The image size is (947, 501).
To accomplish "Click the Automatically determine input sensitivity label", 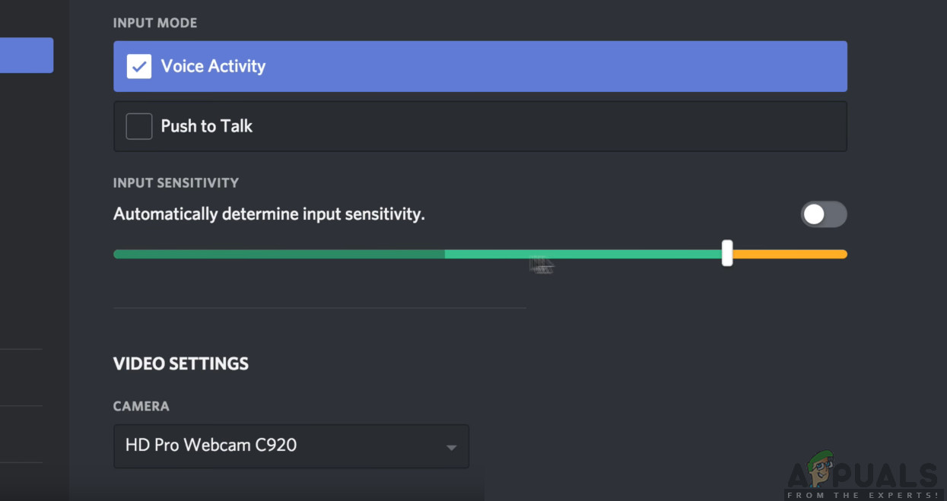I will pyautogui.click(x=269, y=214).
